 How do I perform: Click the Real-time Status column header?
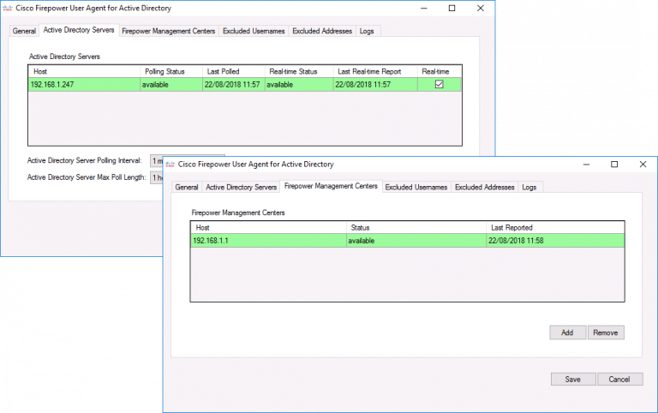click(299, 71)
